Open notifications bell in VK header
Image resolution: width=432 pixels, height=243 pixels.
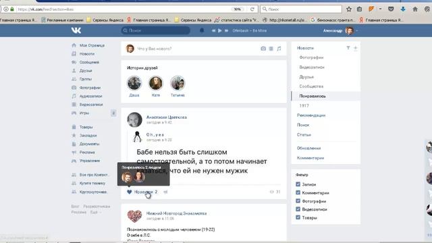[202, 30]
